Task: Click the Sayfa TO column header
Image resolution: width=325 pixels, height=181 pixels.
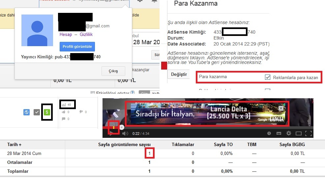Action: coord(223,144)
